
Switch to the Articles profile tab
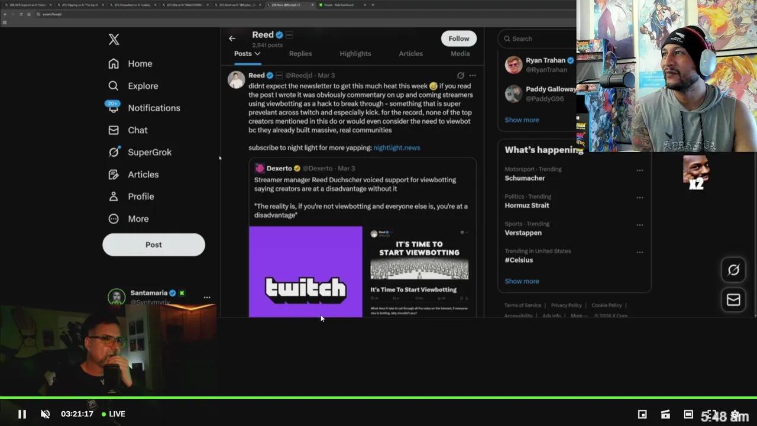click(x=410, y=53)
